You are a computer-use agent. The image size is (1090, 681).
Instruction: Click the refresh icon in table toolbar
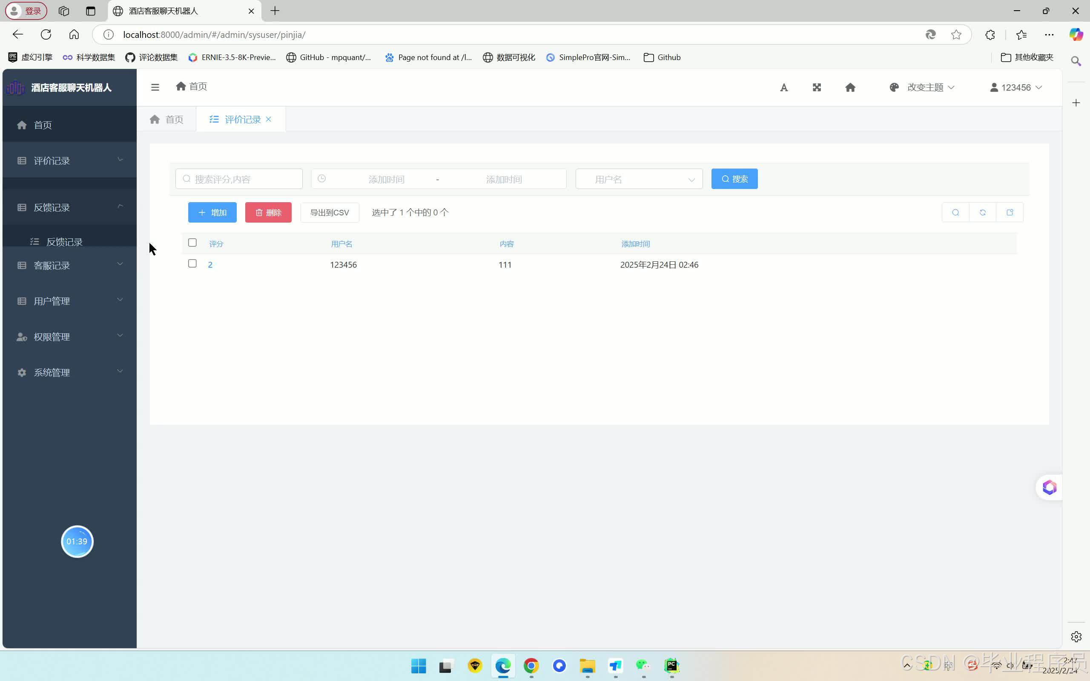pos(982,212)
